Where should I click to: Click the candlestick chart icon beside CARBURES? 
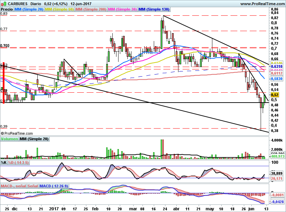coord(4,4)
